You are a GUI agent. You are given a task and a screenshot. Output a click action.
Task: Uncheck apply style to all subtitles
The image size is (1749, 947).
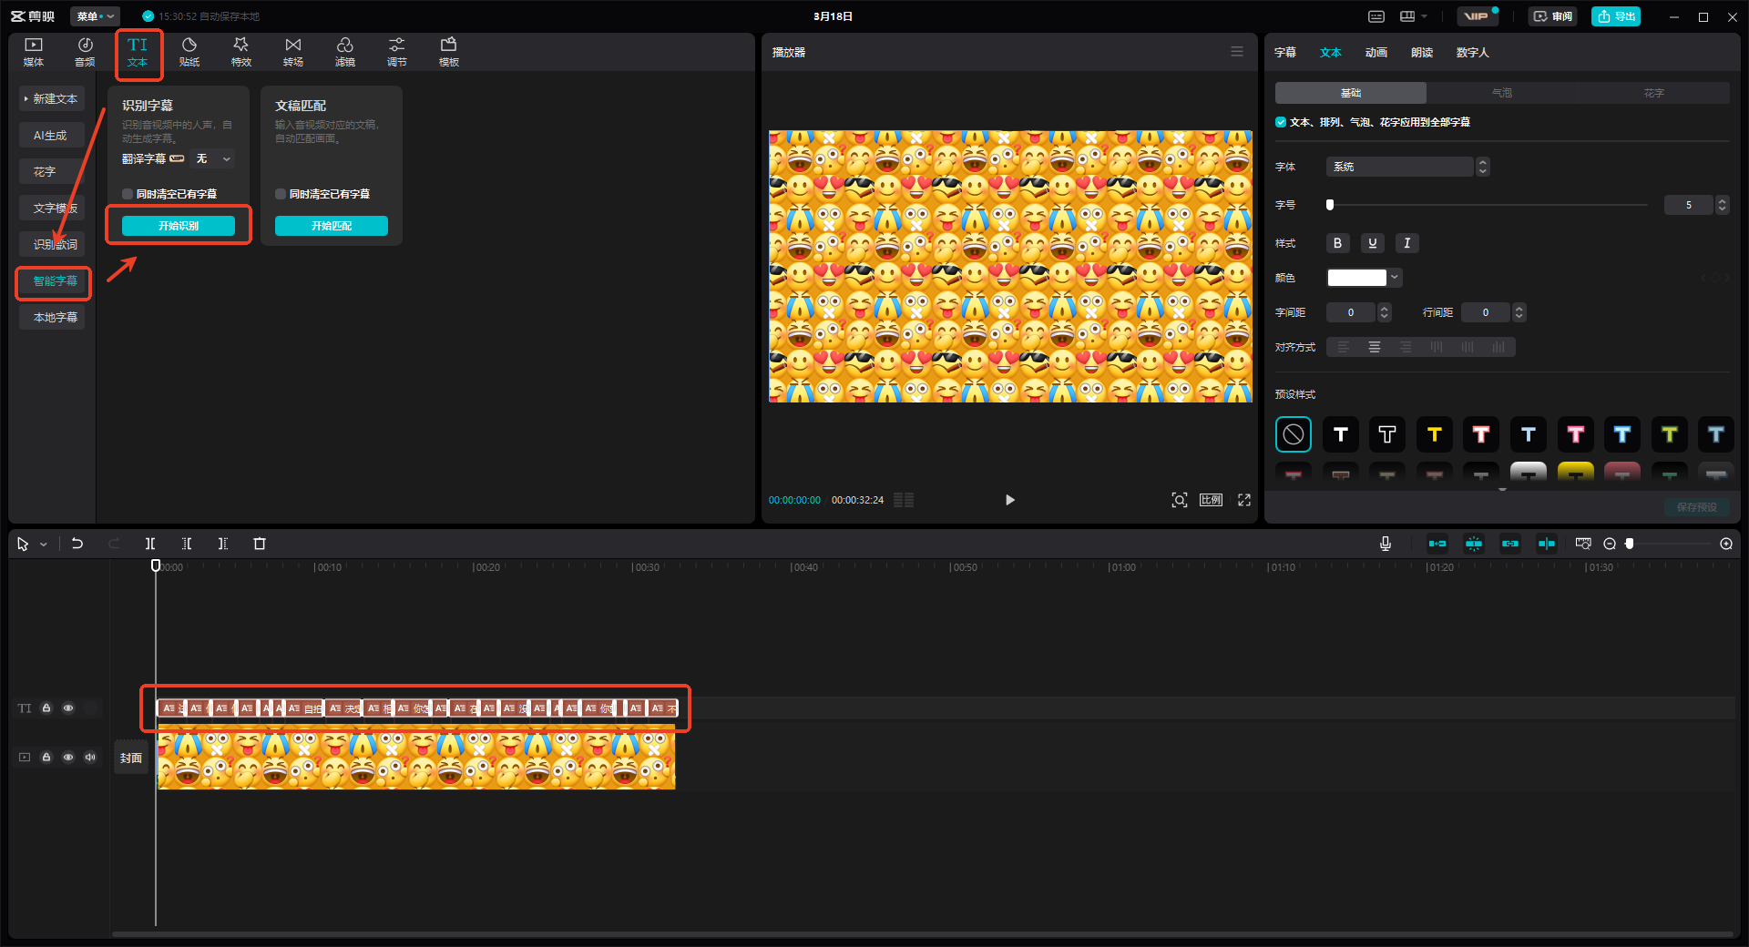pos(1281,122)
